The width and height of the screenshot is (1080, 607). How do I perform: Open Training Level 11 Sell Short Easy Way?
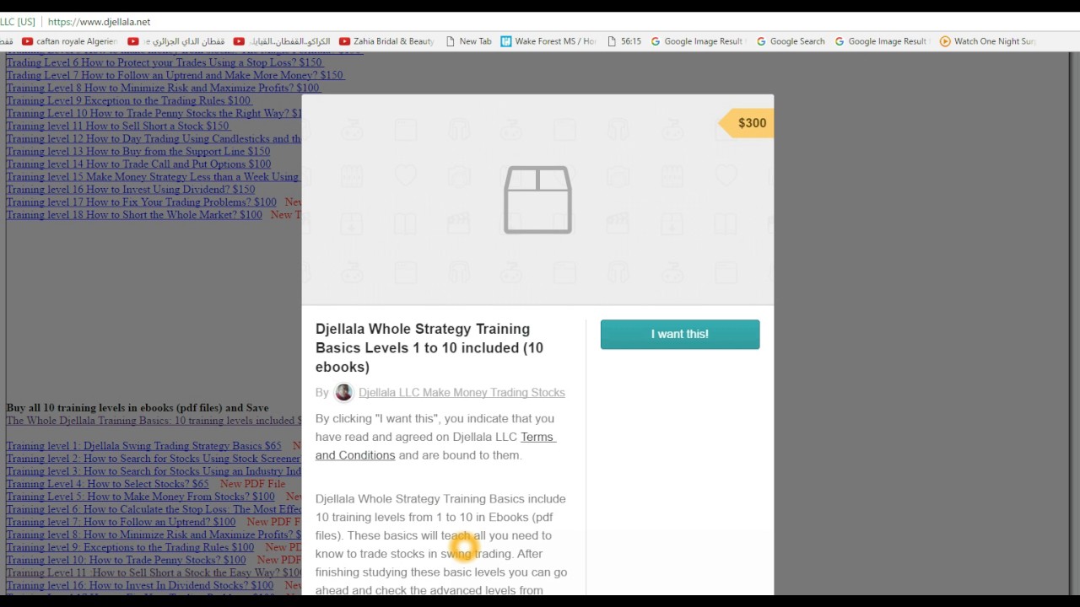(x=154, y=572)
